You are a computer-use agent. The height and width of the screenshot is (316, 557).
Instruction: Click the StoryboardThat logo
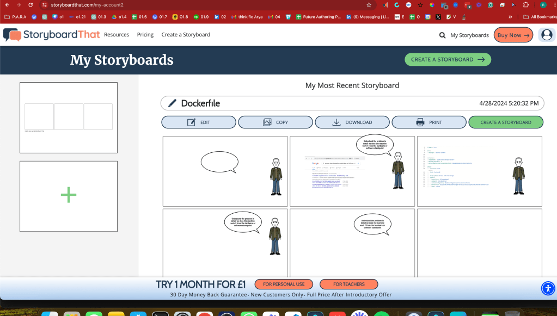click(x=52, y=35)
